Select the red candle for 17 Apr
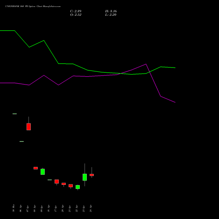 point(57,181)
